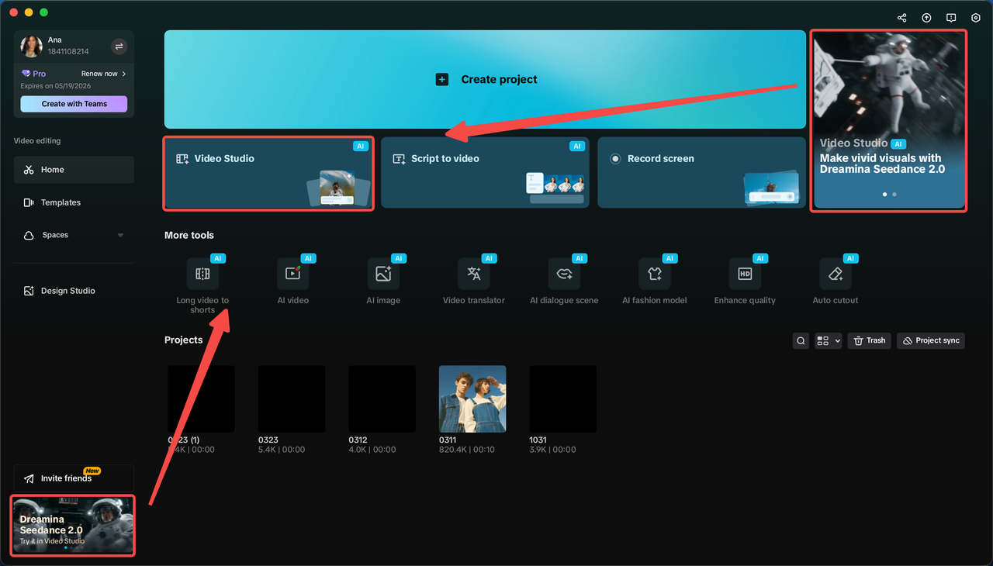This screenshot has height=566, width=993.
Task: Click the "More tools" heading
Action: click(x=189, y=235)
